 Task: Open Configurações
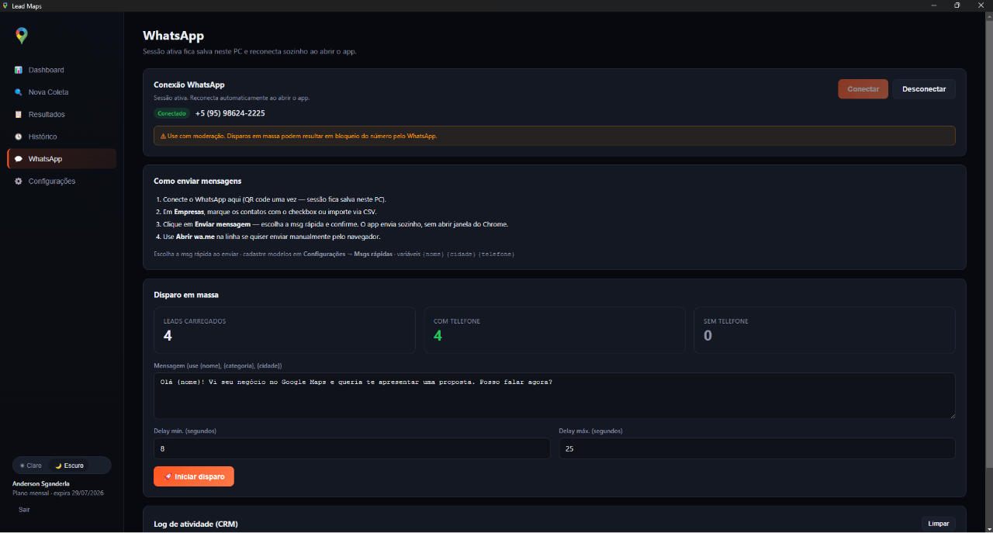62,181
